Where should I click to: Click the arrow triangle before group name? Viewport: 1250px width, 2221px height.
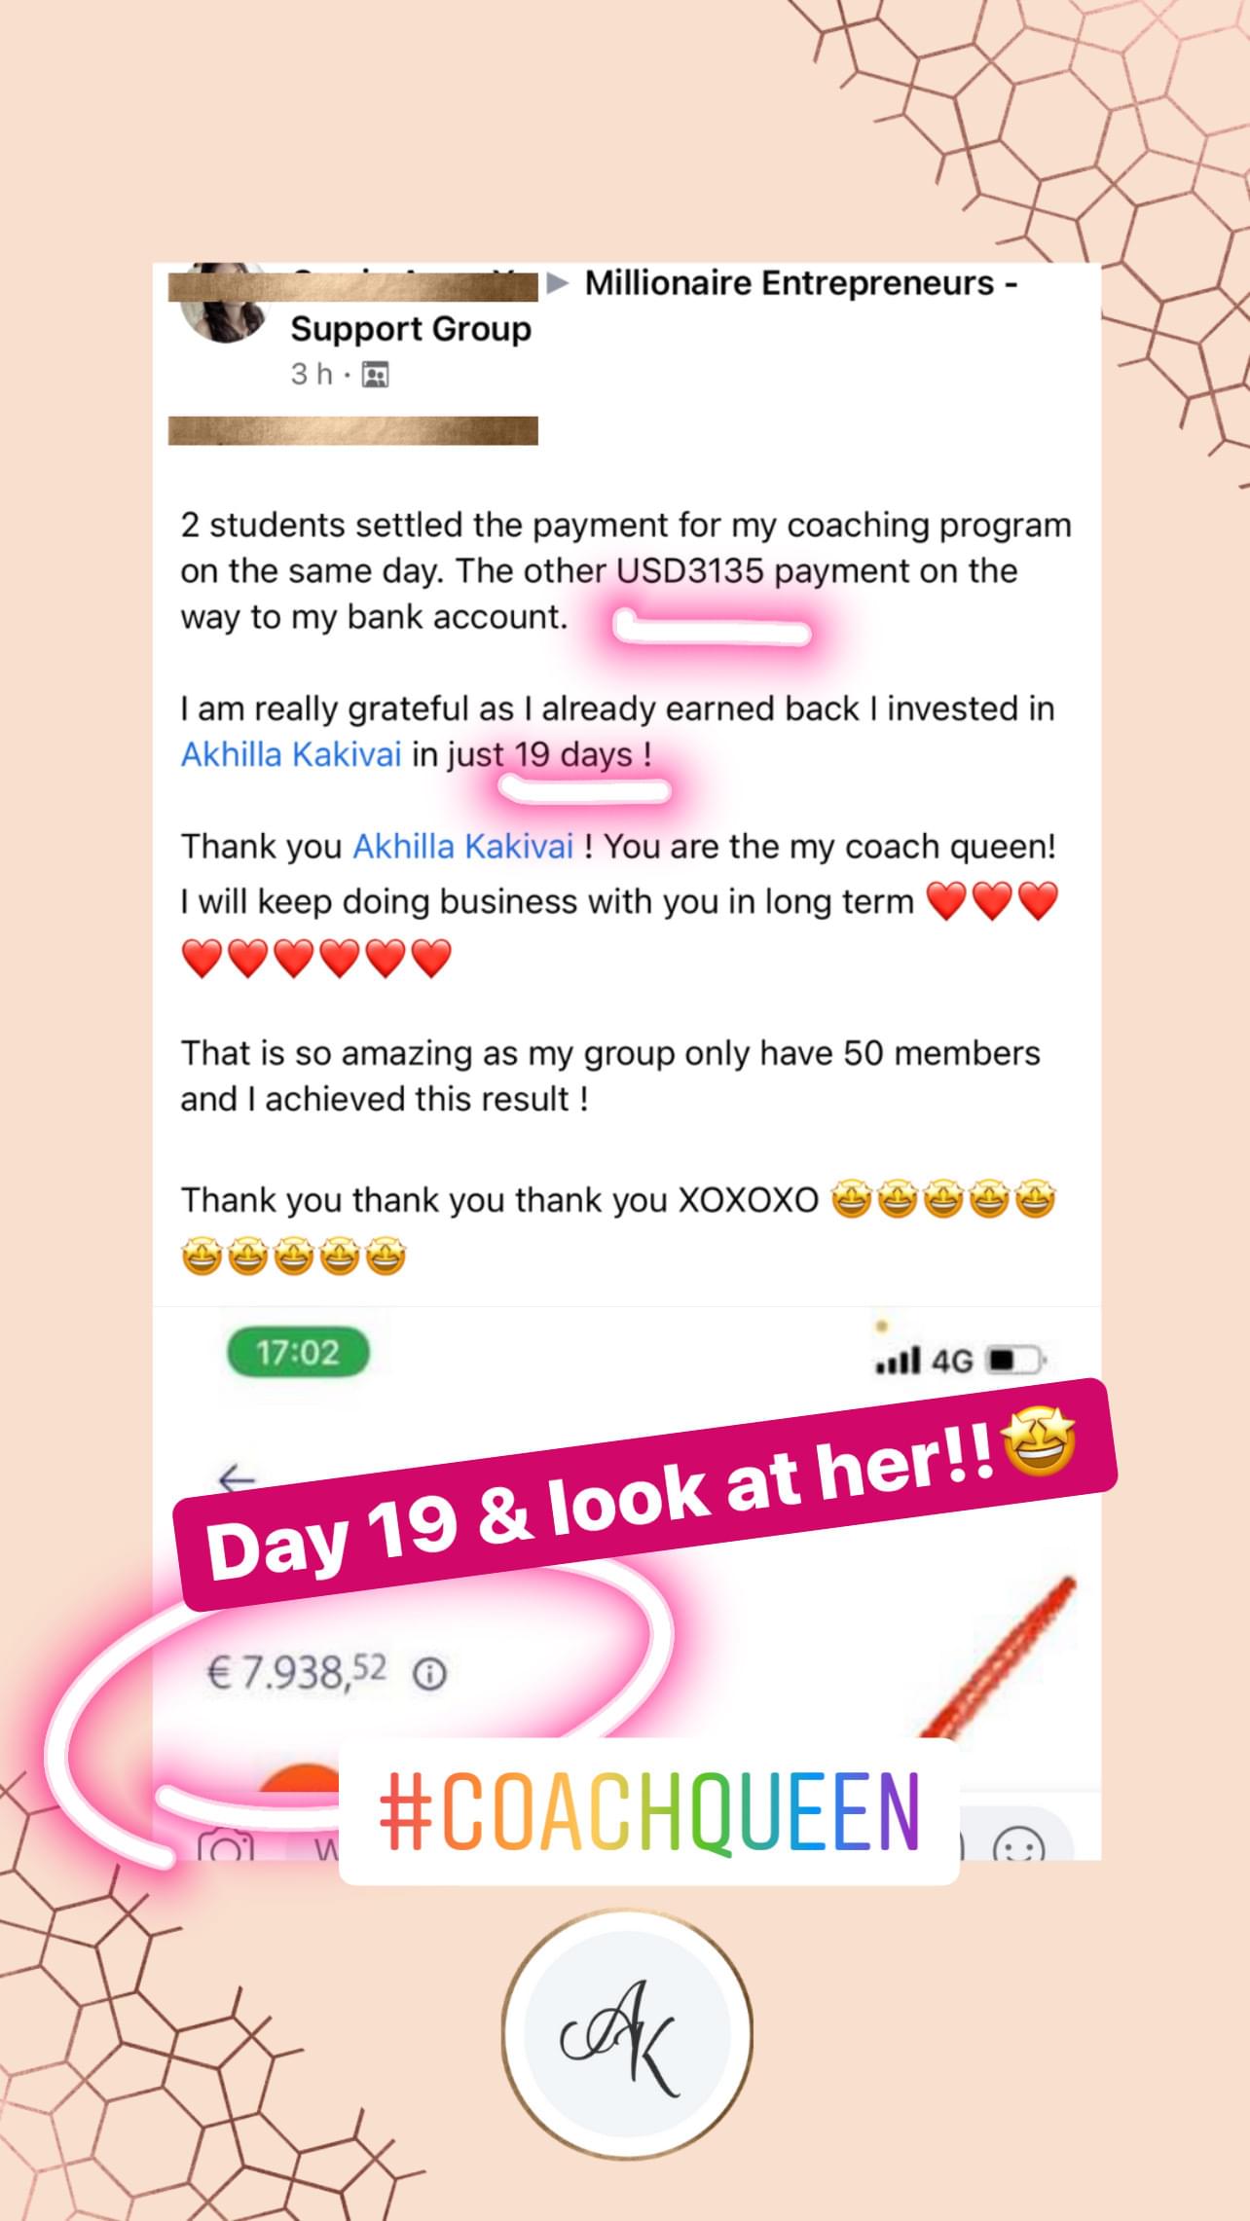[558, 283]
